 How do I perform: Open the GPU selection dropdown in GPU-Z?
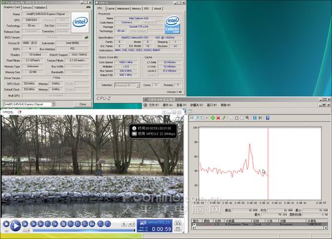tap(53, 104)
